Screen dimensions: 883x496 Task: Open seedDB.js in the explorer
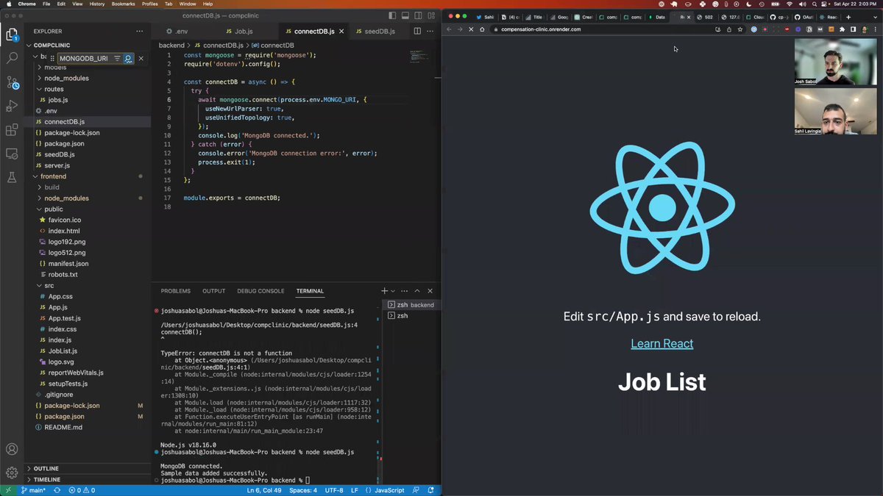pos(87,154)
